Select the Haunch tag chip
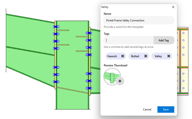This screenshot has width=192, height=119. (116, 56)
